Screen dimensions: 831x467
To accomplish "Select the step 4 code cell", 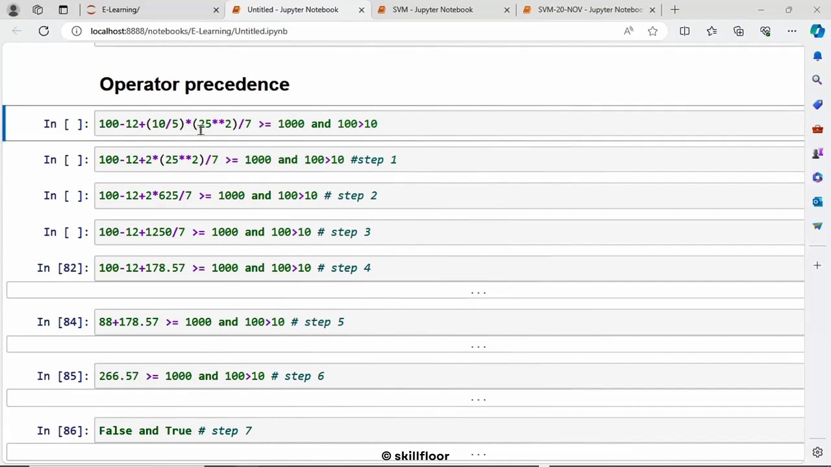I will (x=449, y=268).
